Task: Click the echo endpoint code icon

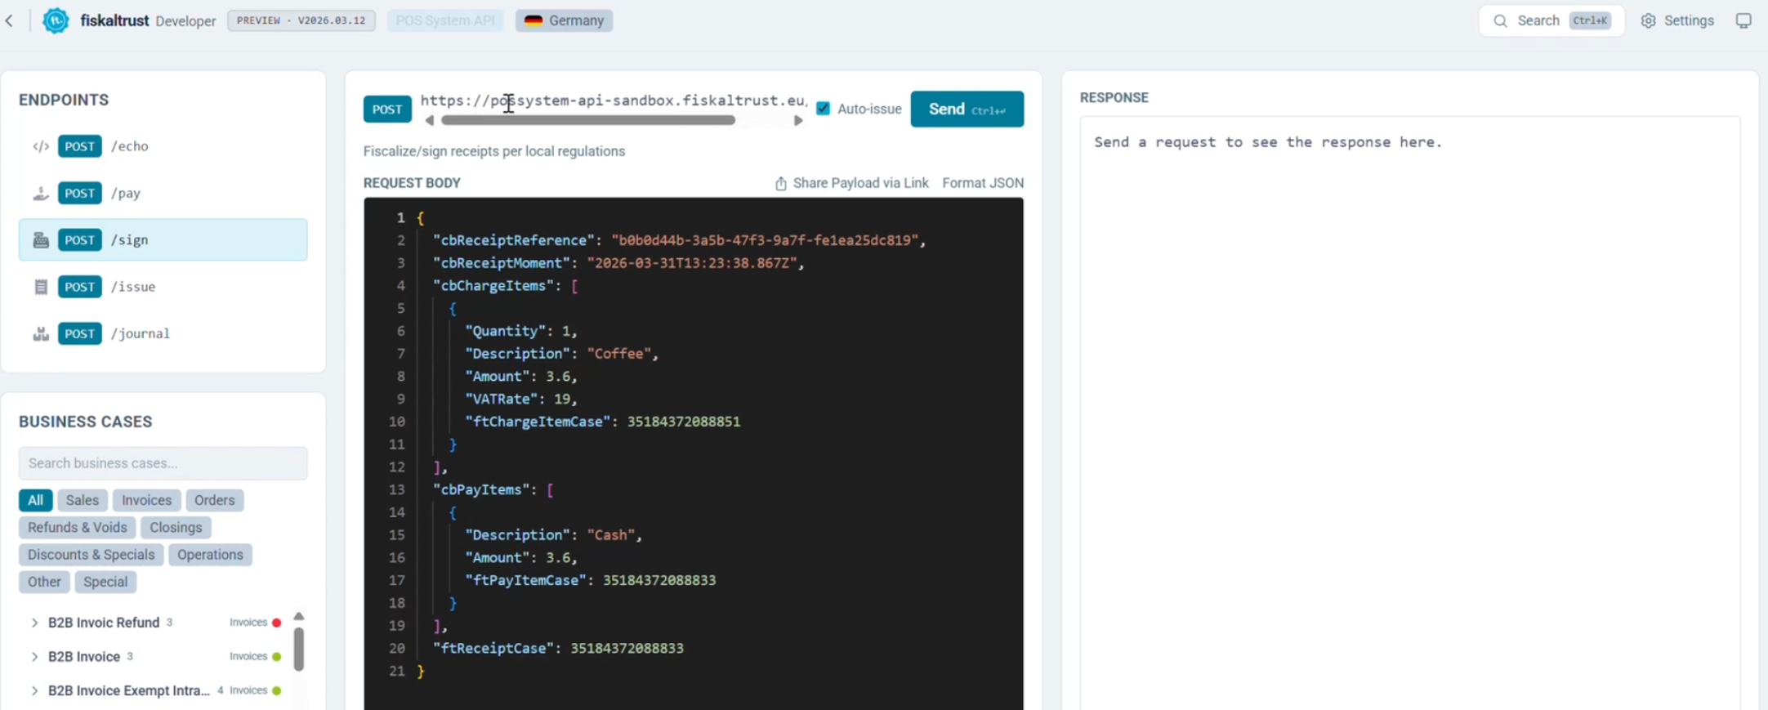Action: (41, 146)
